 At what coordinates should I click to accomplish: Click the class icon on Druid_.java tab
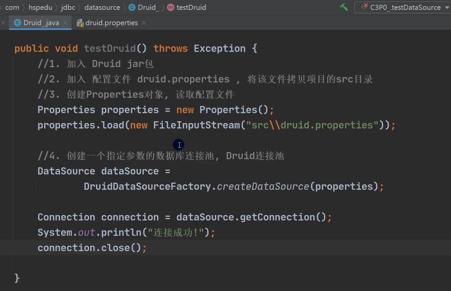click(x=17, y=23)
